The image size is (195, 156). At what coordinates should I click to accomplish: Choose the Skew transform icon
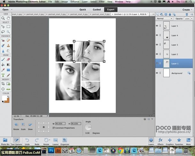click(30, 125)
